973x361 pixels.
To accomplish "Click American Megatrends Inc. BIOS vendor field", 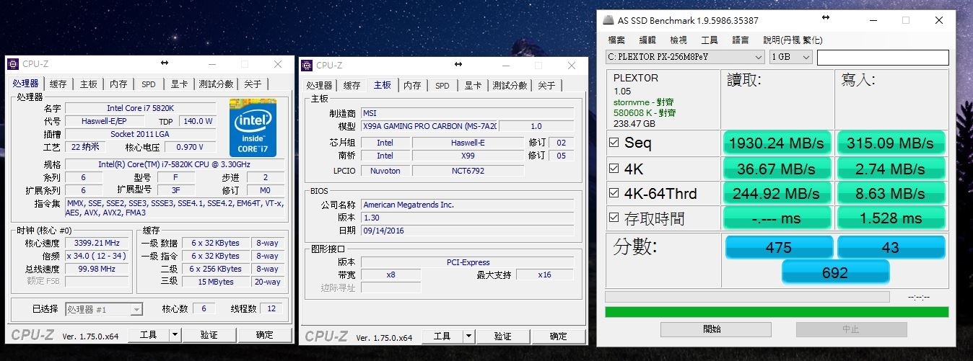I will pos(467,205).
